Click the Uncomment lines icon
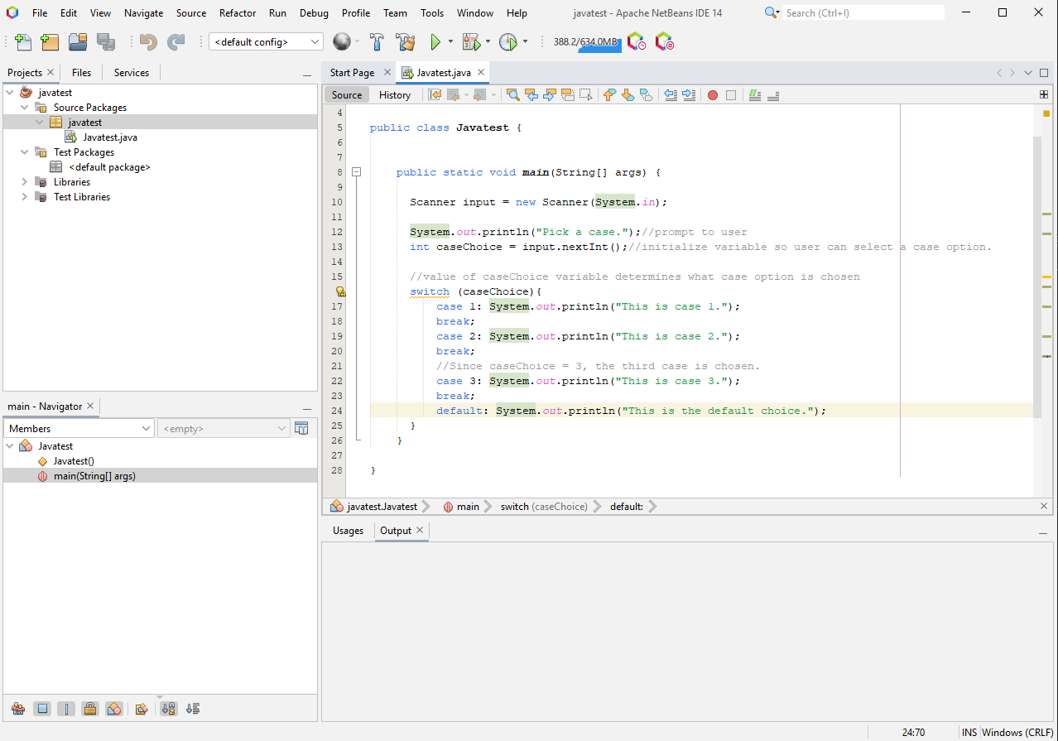The image size is (1058, 741). click(773, 95)
